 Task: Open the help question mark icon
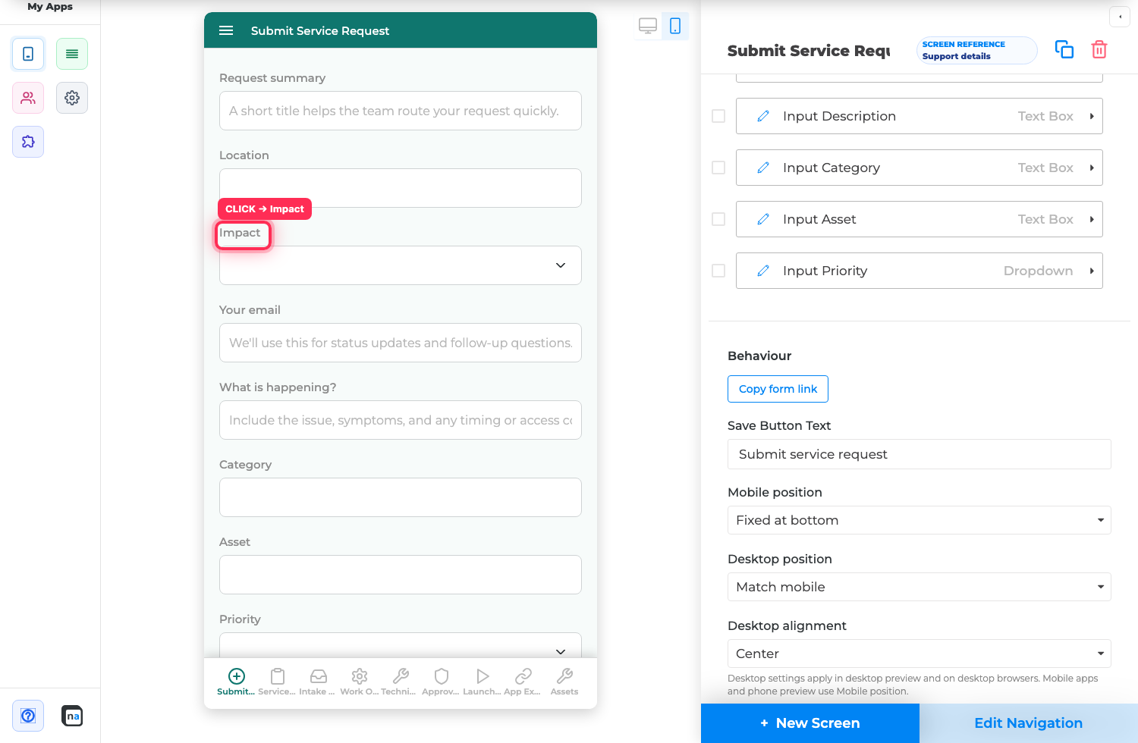pyautogui.click(x=28, y=716)
